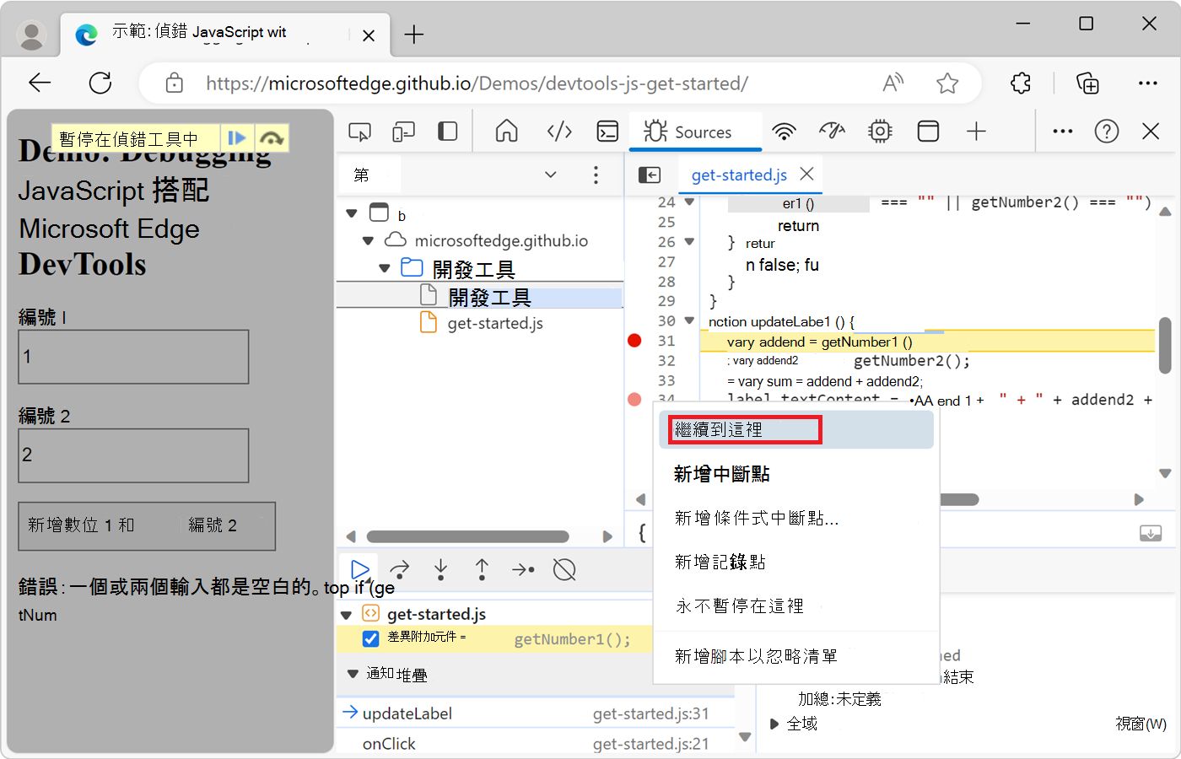Fold code at line 30

689,320
